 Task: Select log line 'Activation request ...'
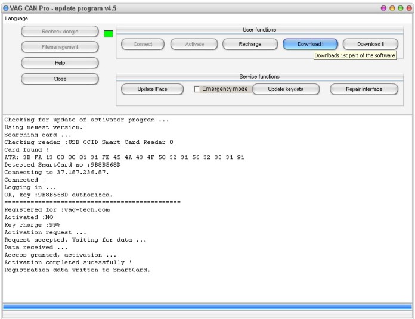click(x=45, y=232)
